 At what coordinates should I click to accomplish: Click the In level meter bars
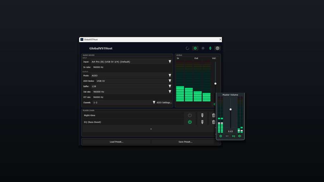184,81
